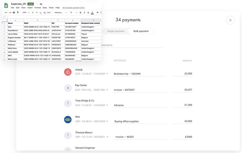Open the text color picker

(x=92, y=13)
